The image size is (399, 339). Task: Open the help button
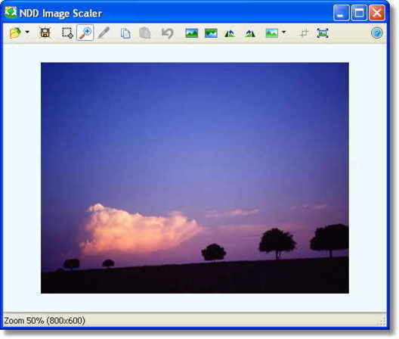(x=377, y=33)
